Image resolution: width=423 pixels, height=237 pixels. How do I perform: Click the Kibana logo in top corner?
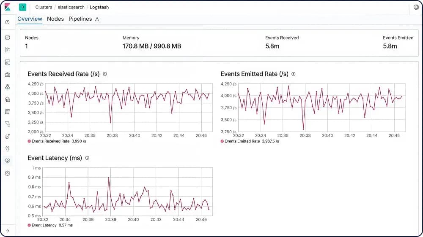[x=7, y=7]
